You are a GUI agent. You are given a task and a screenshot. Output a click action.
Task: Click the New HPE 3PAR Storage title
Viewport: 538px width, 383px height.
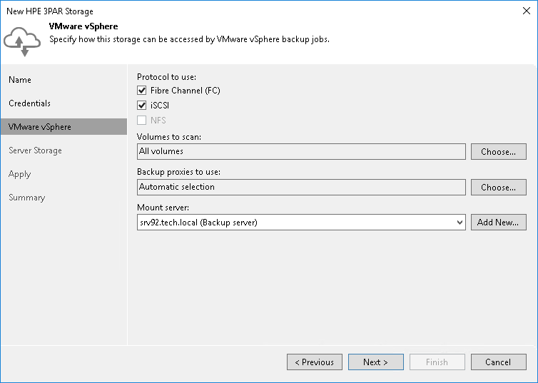pyautogui.click(x=50, y=11)
